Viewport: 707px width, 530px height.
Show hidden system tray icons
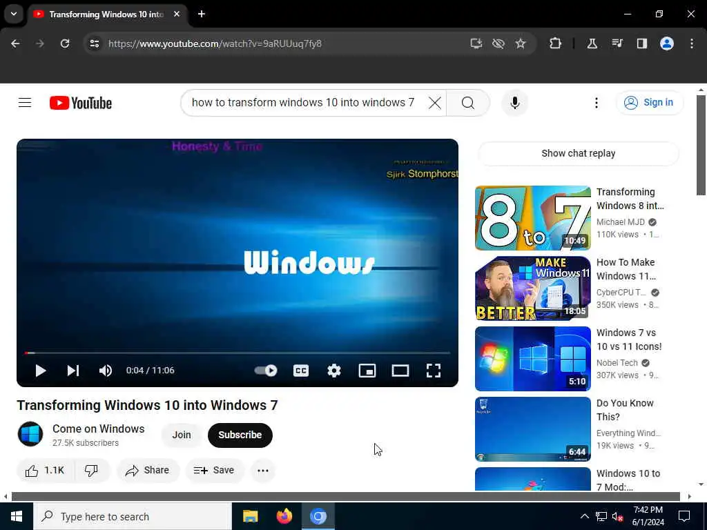click(x=584, y=516)
